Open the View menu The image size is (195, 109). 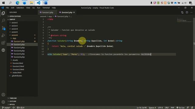tap(28, 8)
